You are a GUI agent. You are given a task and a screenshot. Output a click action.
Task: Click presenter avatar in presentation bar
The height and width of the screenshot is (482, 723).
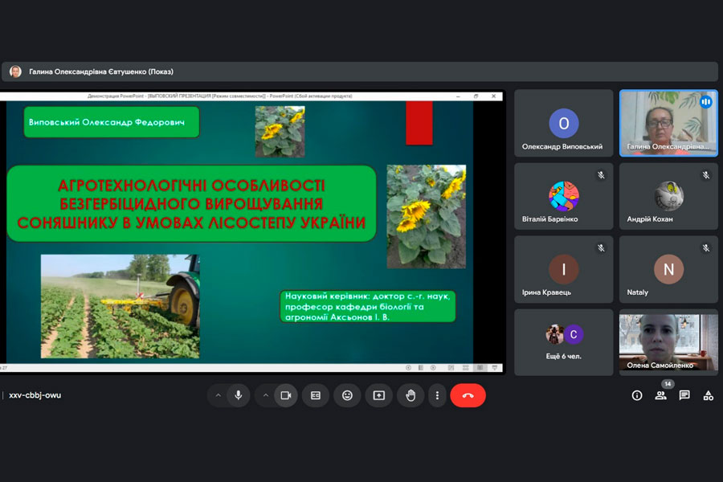click(x=16, y=71)
